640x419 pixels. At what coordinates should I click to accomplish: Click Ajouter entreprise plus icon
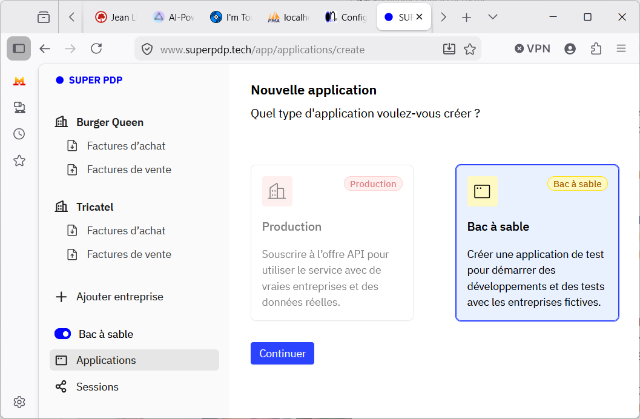point(61,297)
